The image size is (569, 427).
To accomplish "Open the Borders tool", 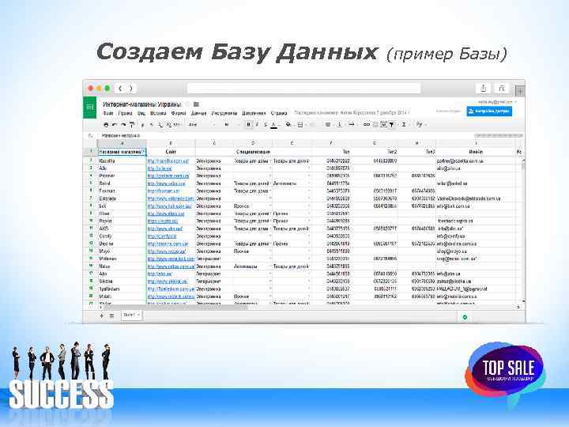I will pyautogui.click(x=300, y=125).
